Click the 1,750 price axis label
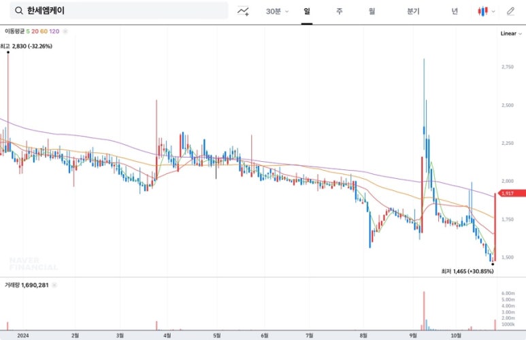The width and height of the screenshot is (526, 340). (x=508, y=219)
